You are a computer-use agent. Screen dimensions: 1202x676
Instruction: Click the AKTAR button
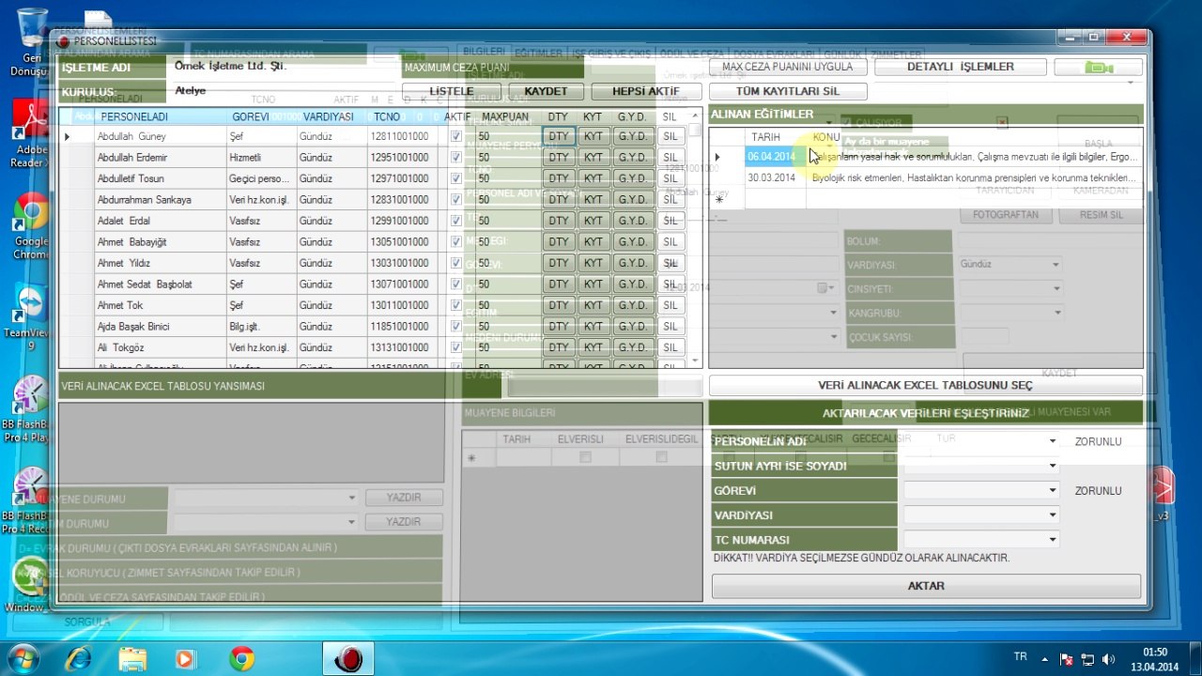(x=926, y=586)
